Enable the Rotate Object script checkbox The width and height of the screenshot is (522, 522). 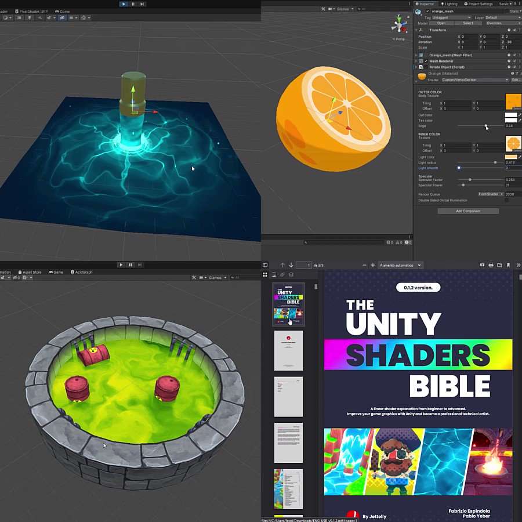click(x=425, y=67)
